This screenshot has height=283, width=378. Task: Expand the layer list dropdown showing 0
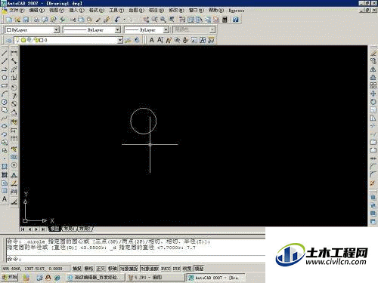pyautogui.click(x=120, y=40)
